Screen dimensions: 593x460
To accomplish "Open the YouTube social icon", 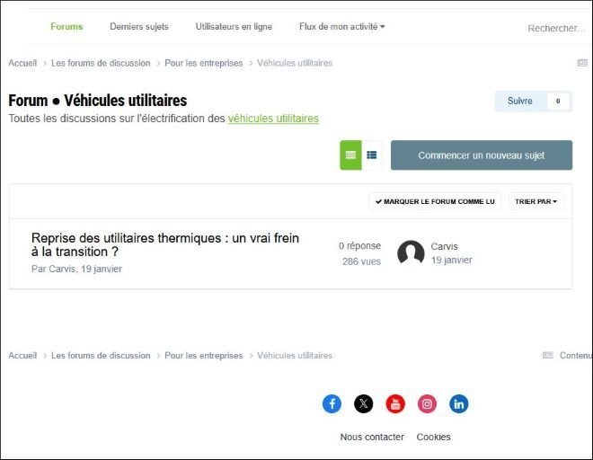I will pyautogui.click(x=395, y=404).
